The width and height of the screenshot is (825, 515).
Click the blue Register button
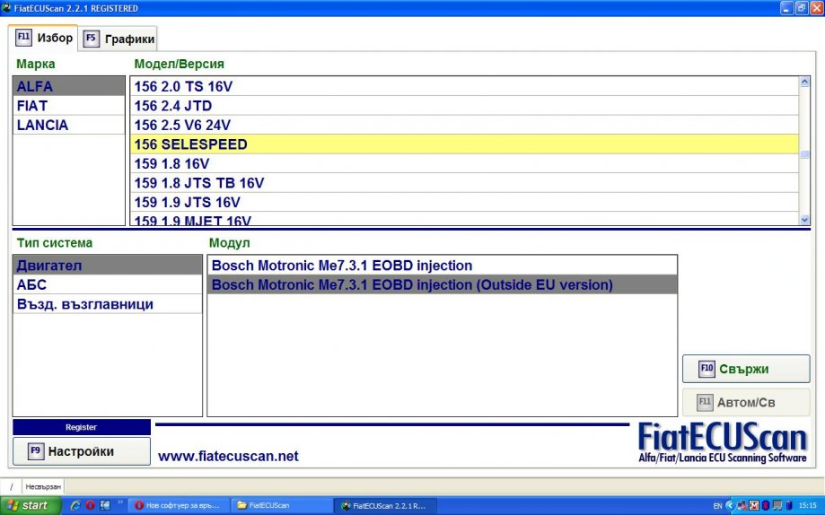(x=81, y=427)
